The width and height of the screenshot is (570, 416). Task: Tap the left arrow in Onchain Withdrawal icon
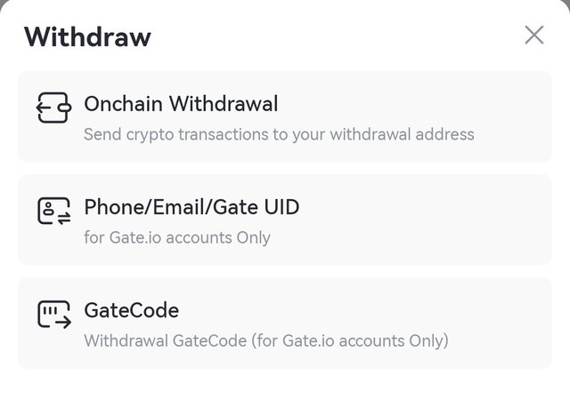(44, 108)
